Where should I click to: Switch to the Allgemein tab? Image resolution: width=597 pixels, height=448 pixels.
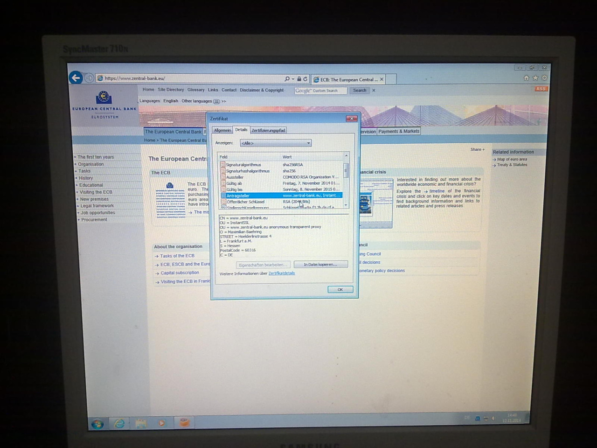(222, 130)
